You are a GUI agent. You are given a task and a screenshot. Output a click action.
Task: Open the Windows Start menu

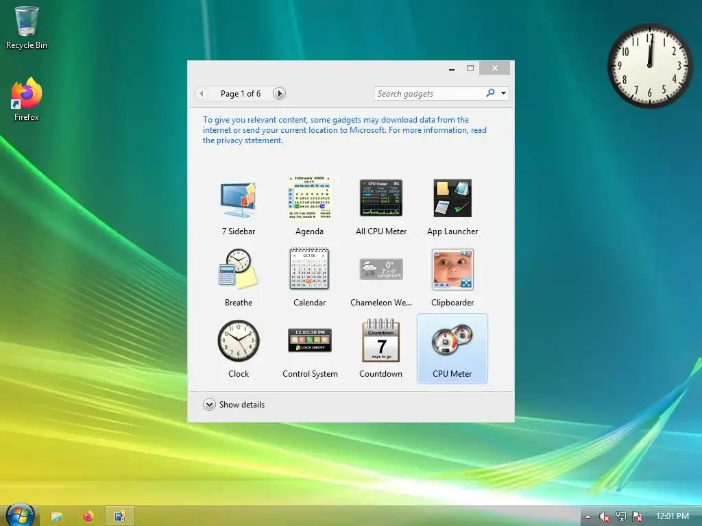tap(20, 515)
